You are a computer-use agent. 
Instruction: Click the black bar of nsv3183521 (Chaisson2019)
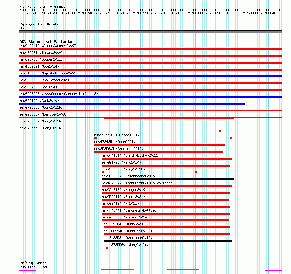tap(168, 241)
